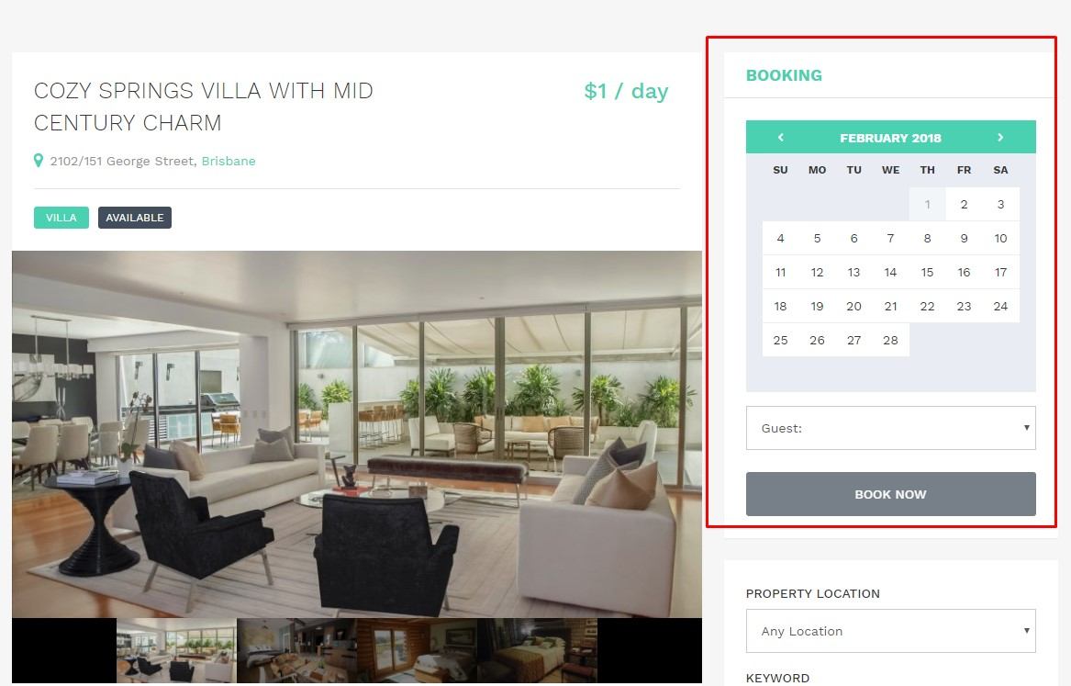Expand the Any Location dropdown
Image resolution: width=1071 pixels, height=686 pixels.
(x=891, y=631)
